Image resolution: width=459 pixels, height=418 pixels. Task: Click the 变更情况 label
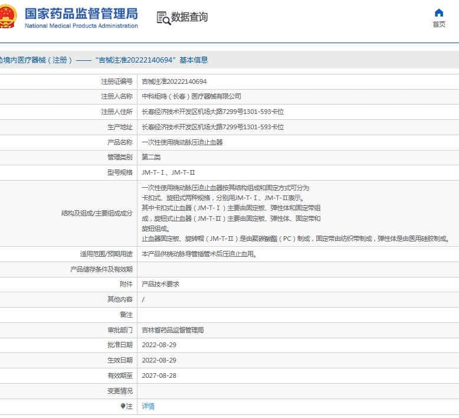[x=120, y=391]
